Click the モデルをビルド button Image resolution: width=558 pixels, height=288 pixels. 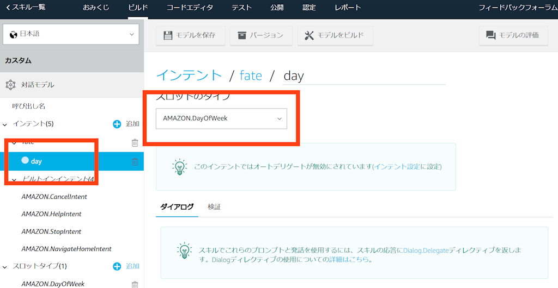coord(335,35)
